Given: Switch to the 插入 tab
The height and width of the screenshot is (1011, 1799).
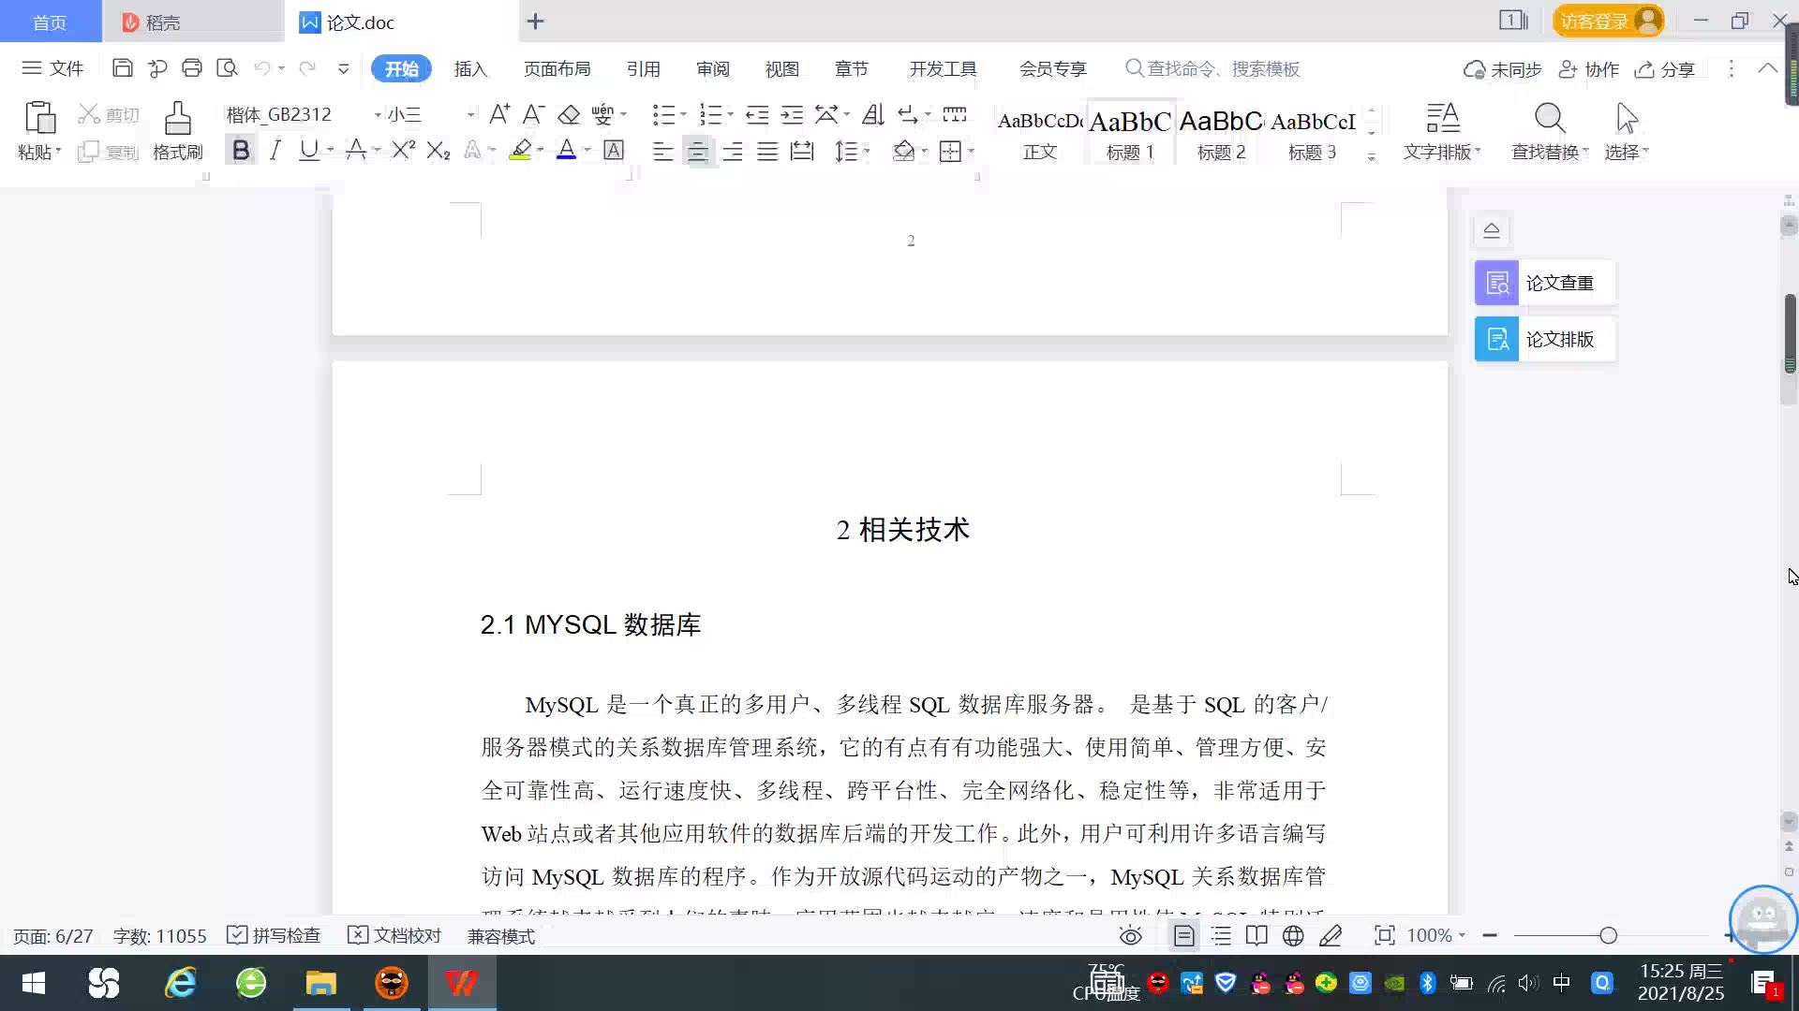Looking at the screenshot, I should click(470, 69).
